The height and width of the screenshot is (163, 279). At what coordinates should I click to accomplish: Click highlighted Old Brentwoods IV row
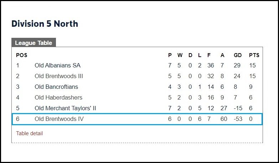click(137, 119)
